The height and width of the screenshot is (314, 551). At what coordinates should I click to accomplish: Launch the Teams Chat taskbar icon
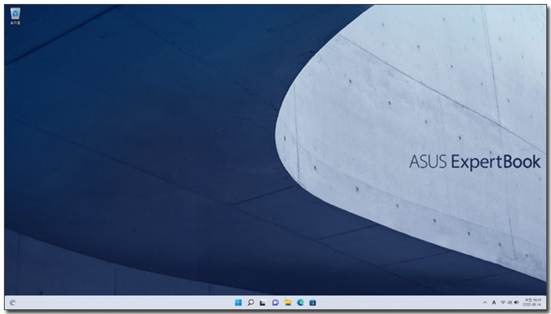pyautogui.click(x=275, y=302)
